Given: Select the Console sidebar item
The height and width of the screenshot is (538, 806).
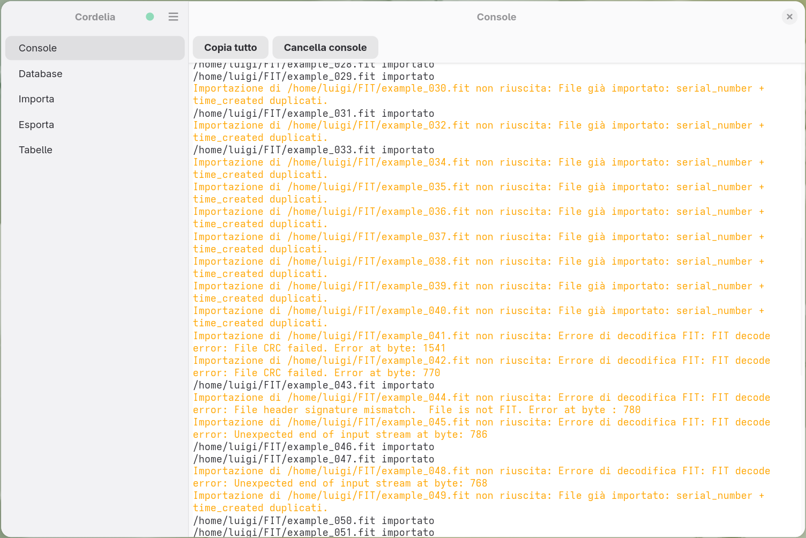Looking at the screenshot, I should (95, 48).
